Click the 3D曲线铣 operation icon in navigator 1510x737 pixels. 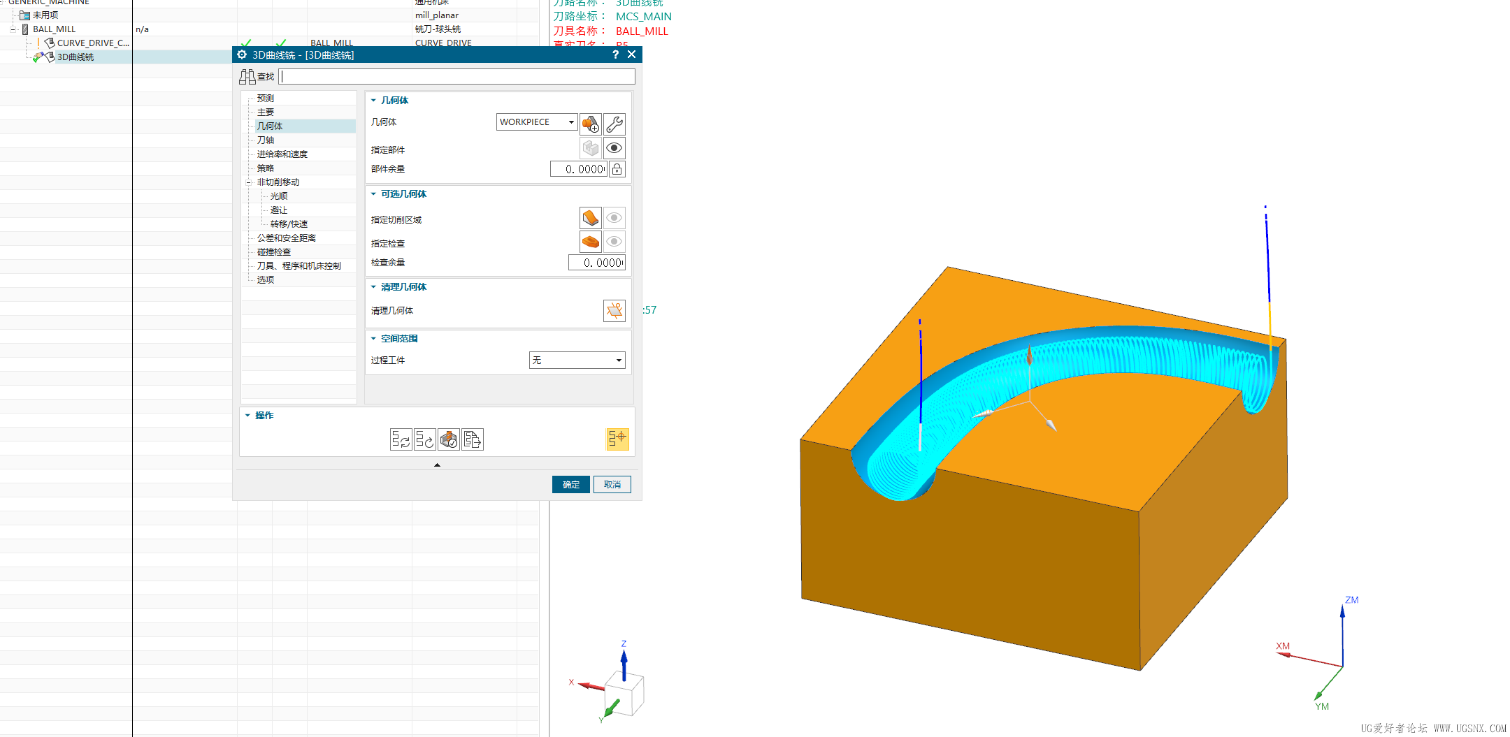(50, 57)
